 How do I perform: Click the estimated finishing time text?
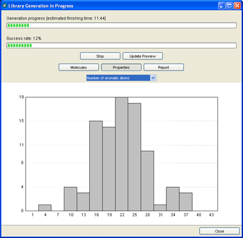click(x=76, y=18)
